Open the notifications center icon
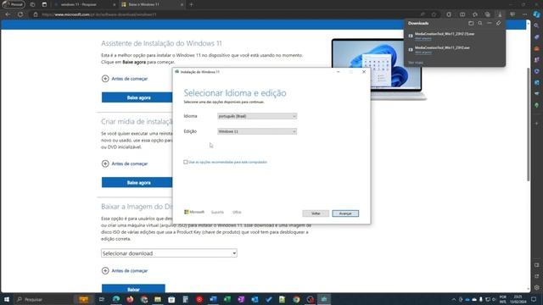 534,299
